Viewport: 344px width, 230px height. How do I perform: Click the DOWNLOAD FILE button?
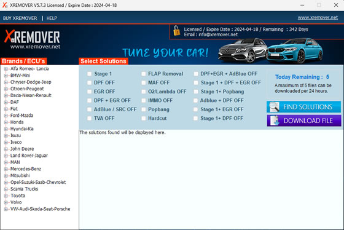(304, 121)
